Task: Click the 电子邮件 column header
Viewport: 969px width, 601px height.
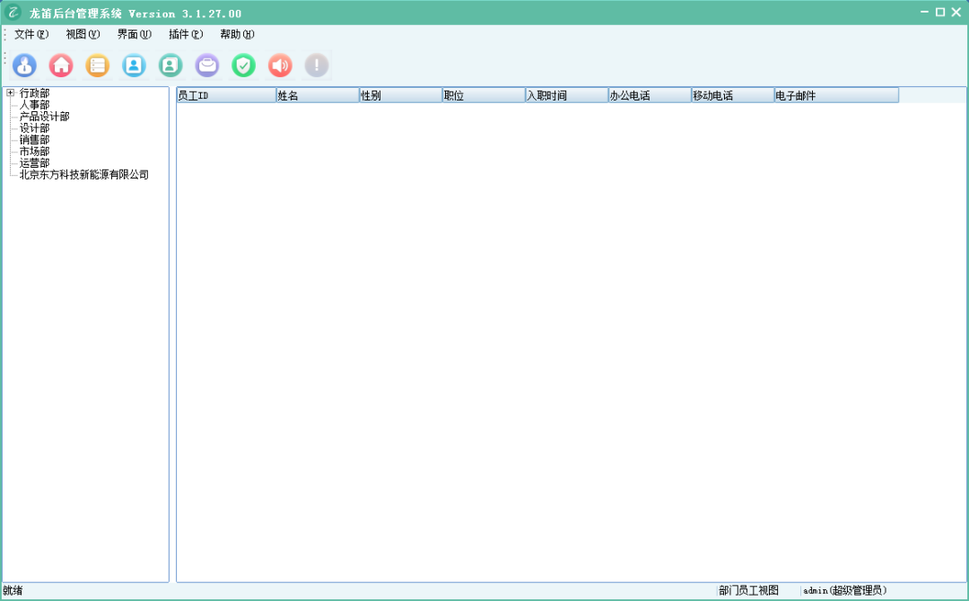Action: pos(835,95)
